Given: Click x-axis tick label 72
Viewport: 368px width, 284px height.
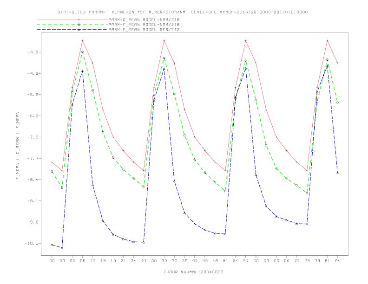Looking at the screenshot, I should [296, 261].
